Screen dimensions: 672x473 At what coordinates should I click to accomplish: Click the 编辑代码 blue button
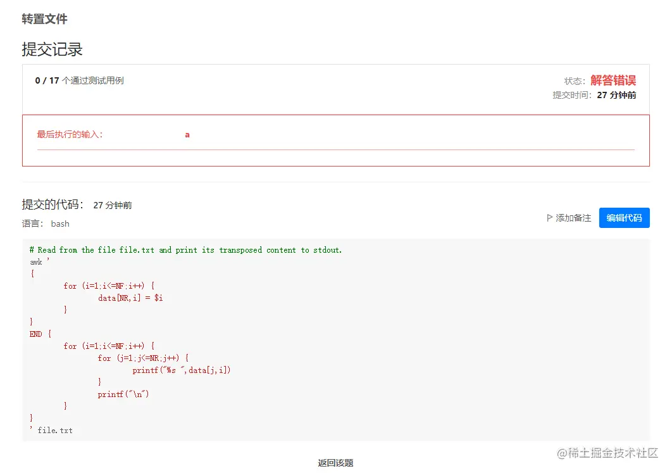click(x=624, y=218)
